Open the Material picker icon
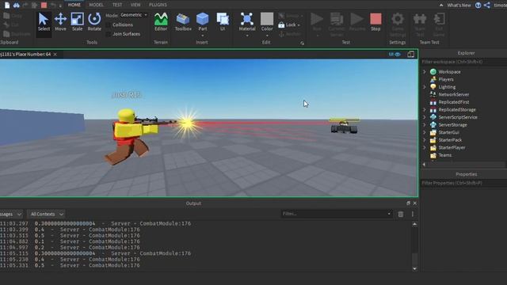The height and width of the screenshot is (285, 507). [x=246, y=19]
